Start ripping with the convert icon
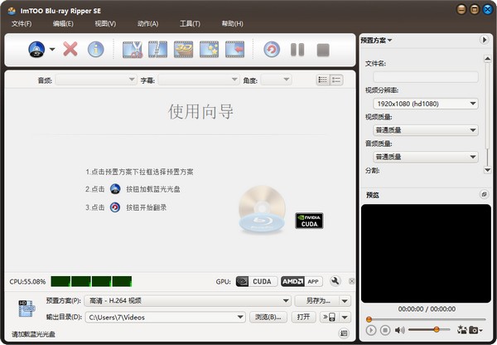 tap(271, 50)
